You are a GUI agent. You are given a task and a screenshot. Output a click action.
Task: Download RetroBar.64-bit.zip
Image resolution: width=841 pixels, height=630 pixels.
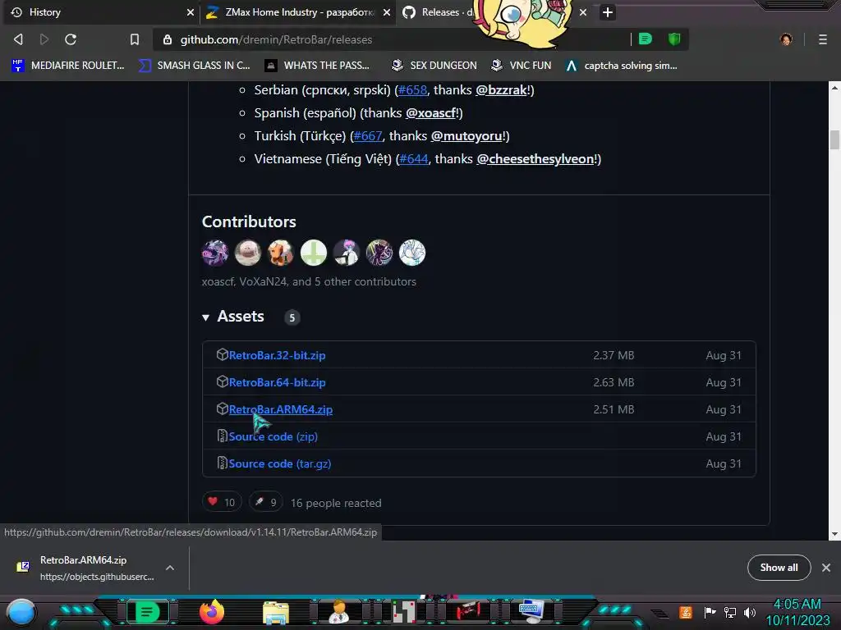point(277,382)
